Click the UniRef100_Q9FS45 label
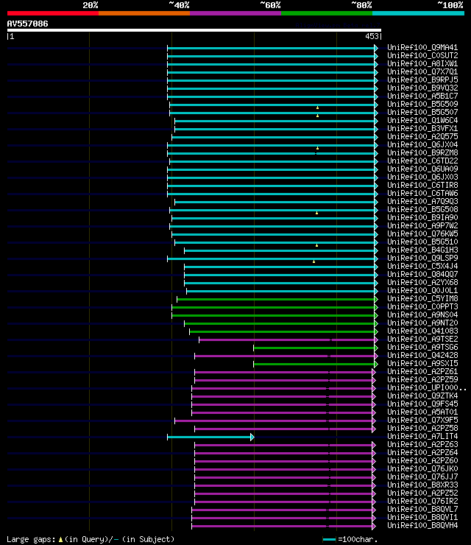This screenshot has width=471, height=545. point(422,403)
